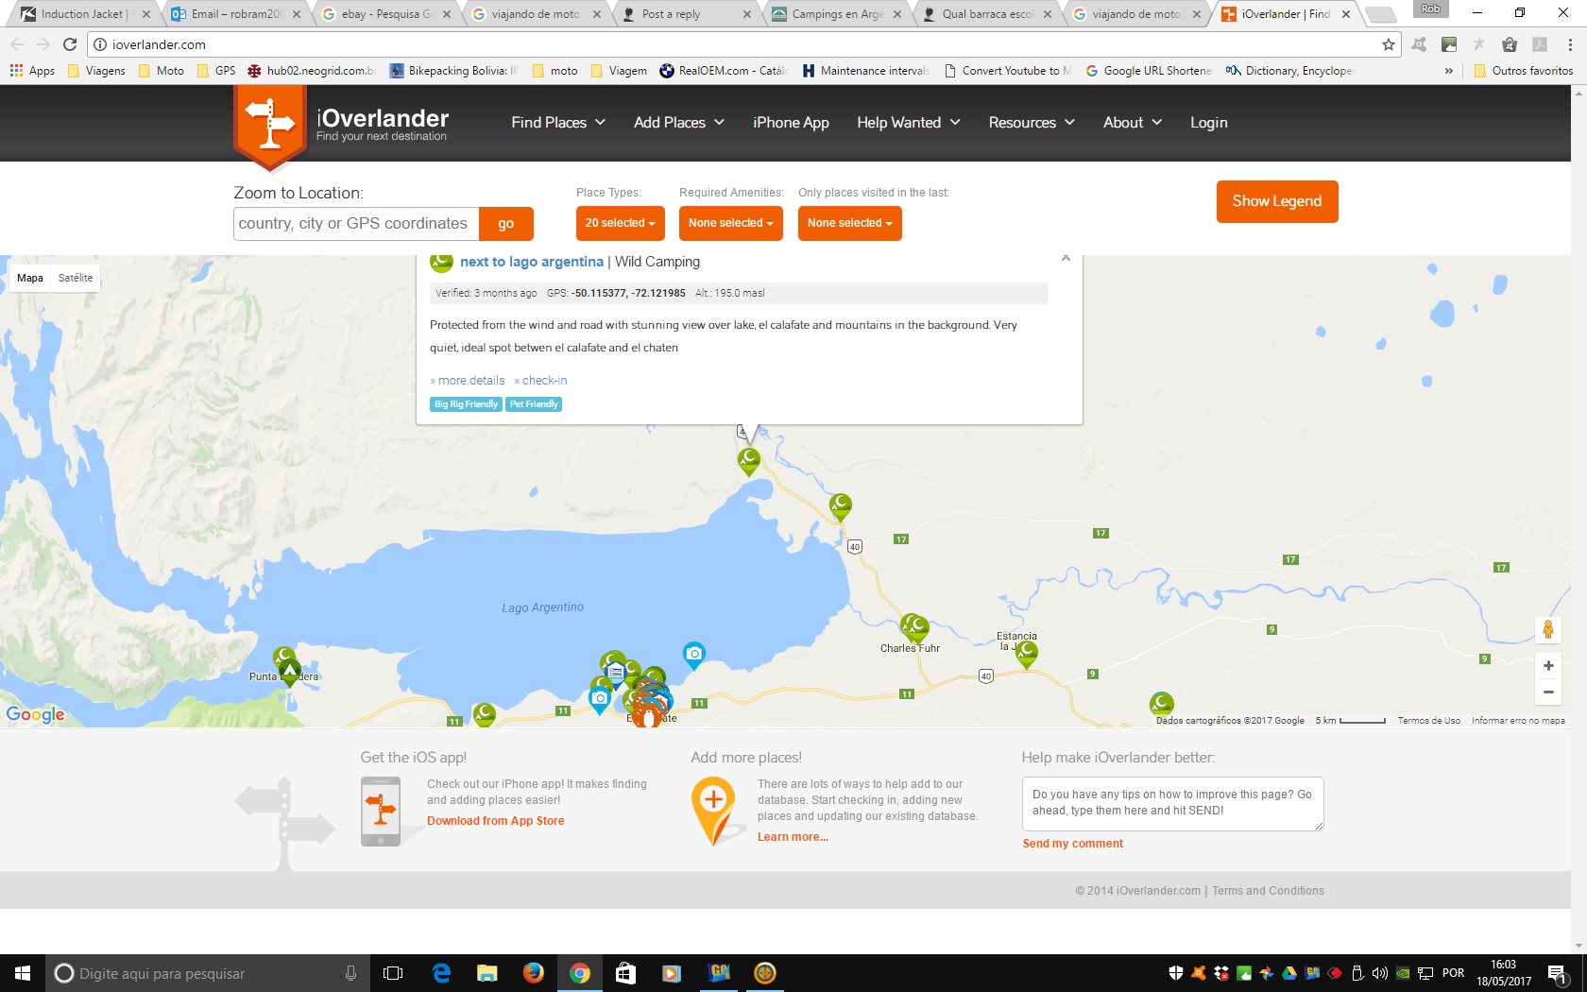Click the Show Legend button
This screenshot has height=992, width=1587.
1277,201
